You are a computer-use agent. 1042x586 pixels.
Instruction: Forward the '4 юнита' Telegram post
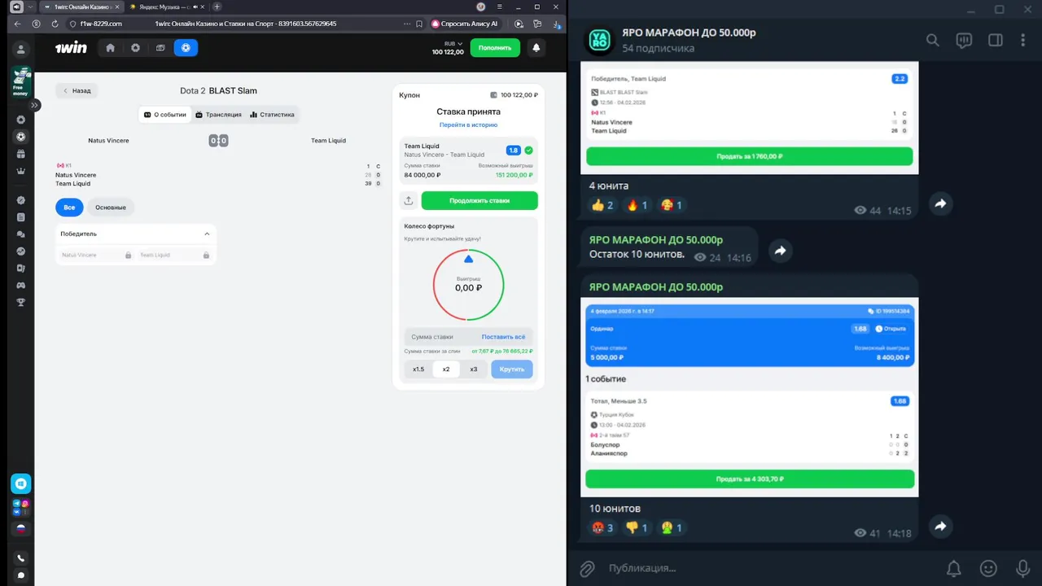[940, 203]
